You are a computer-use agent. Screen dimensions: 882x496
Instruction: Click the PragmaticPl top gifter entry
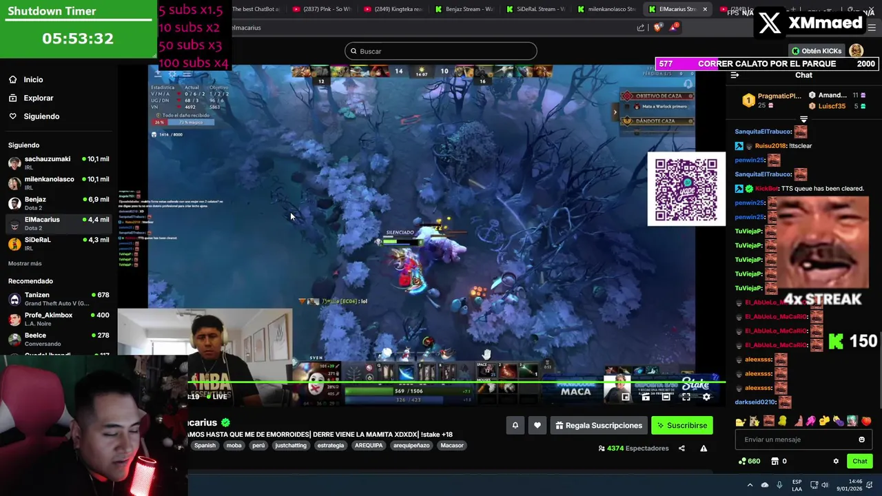pyautogui.click(x=772, y=101)
